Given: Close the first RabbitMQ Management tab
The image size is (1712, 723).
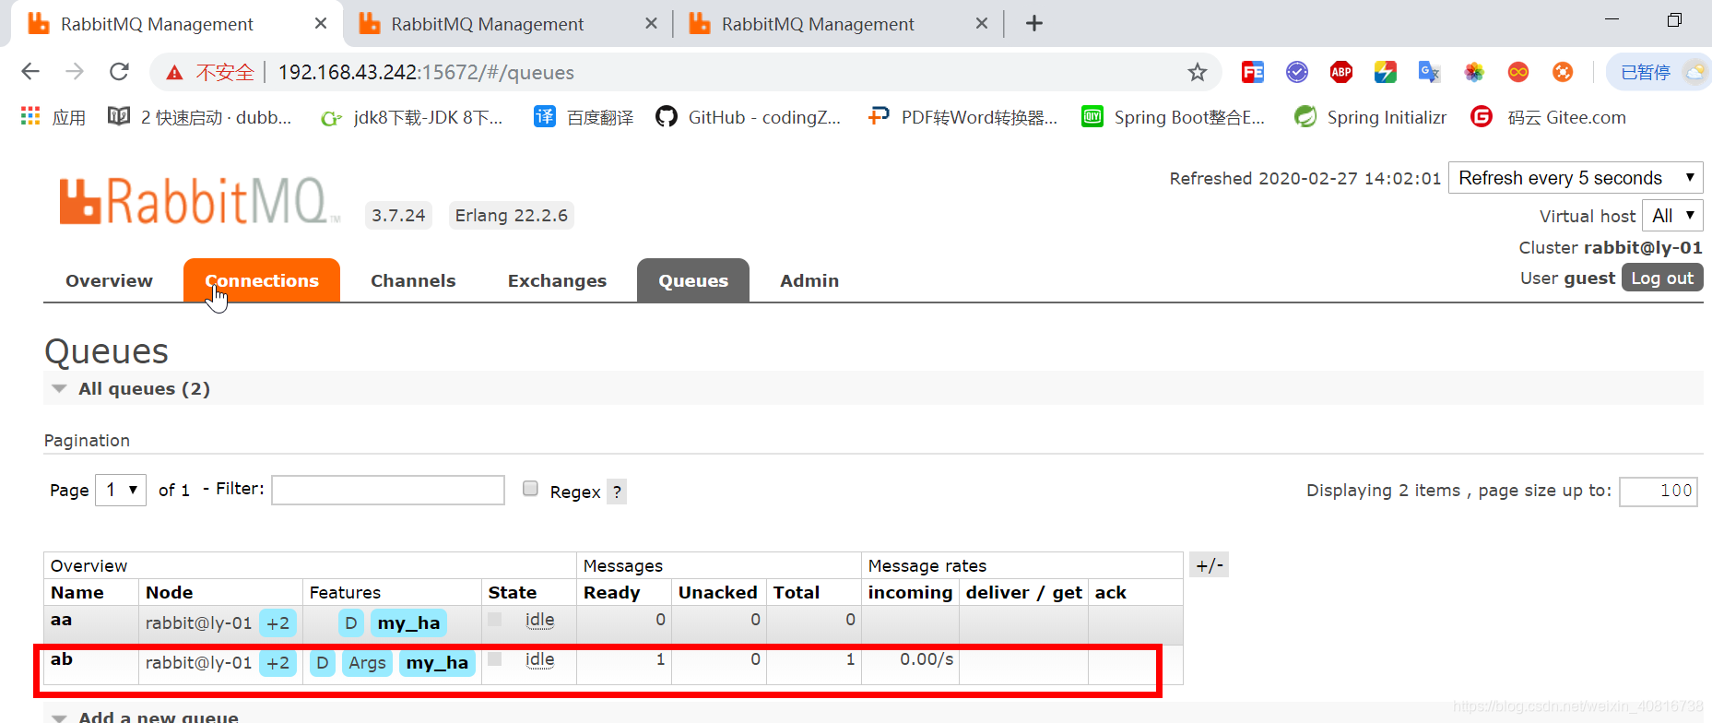Looking at the screenshot, I should [321, 23].
